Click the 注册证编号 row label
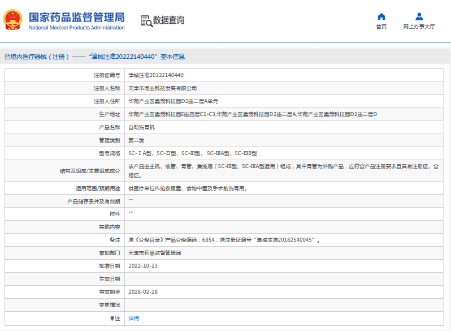This screenshot has width=451, height=331. tap(107, 75)
